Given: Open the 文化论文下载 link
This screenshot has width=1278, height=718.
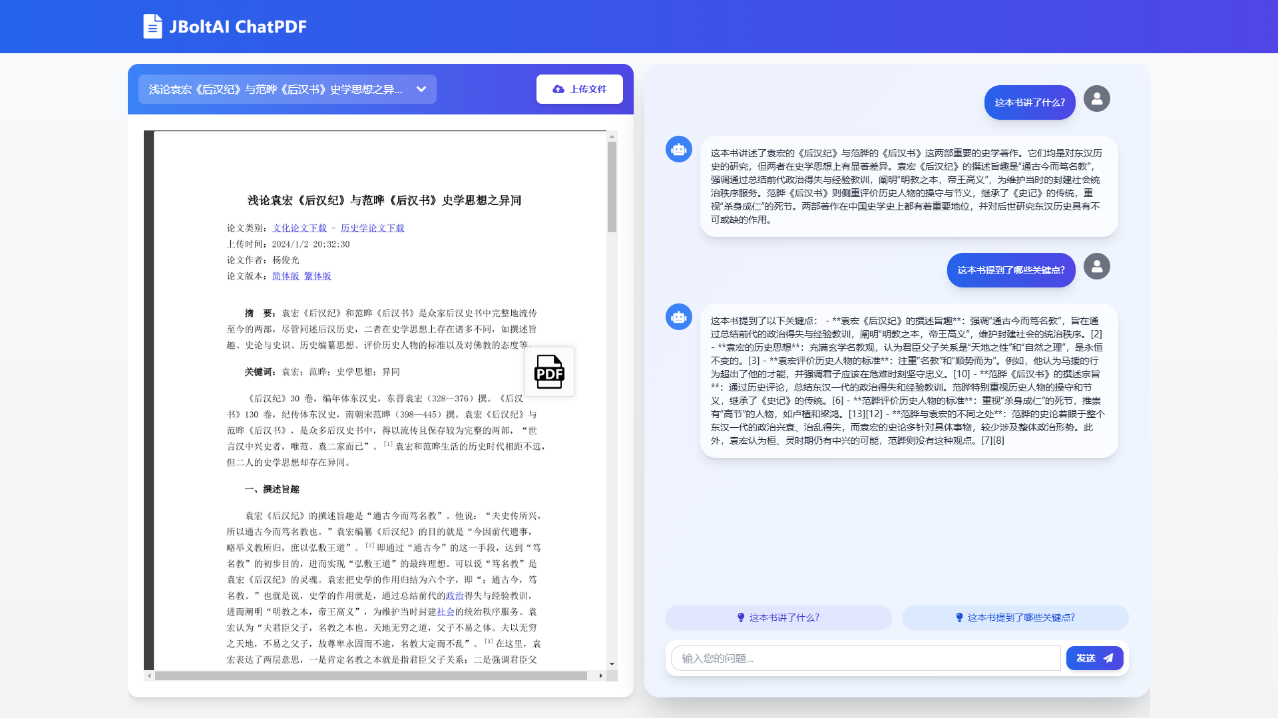Looking at the screenshot, I should [x=300, y=228].
